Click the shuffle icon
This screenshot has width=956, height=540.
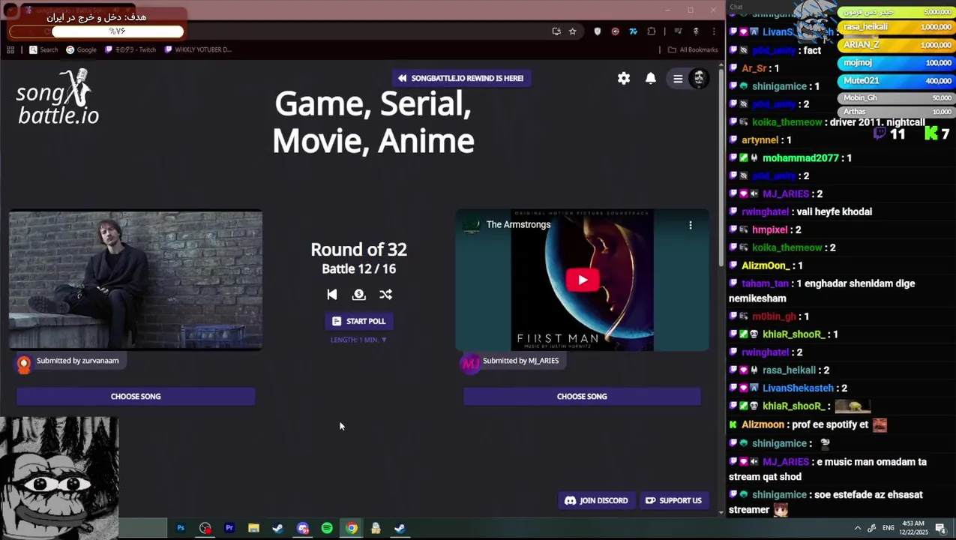[x=385, y=295]
